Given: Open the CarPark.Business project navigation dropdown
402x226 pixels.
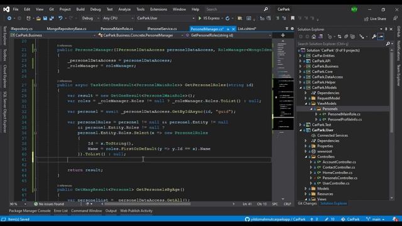Looking at the screenshot, I should point(53,35).
